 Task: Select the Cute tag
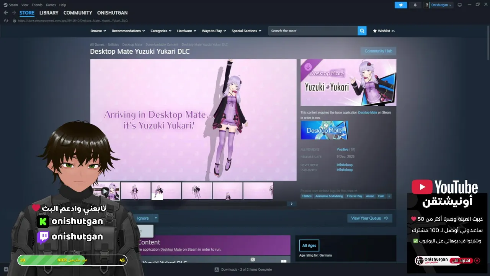[x=381, y=196]
